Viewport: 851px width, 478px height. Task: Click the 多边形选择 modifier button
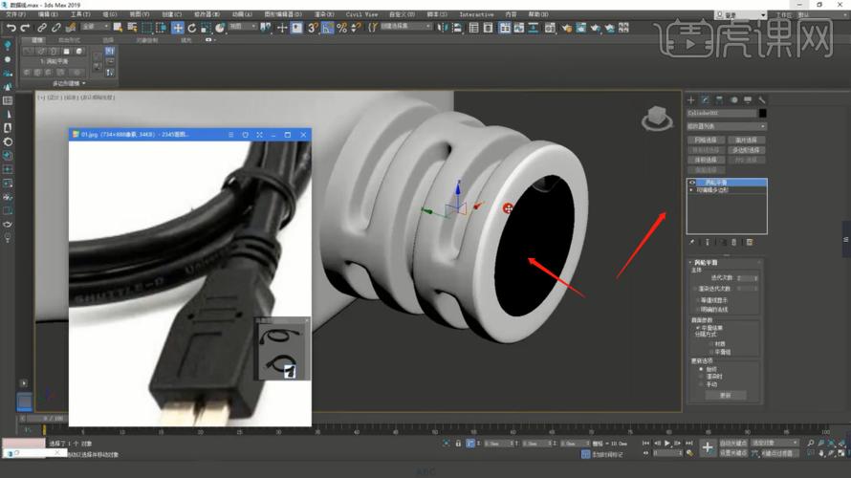(746, 150)
